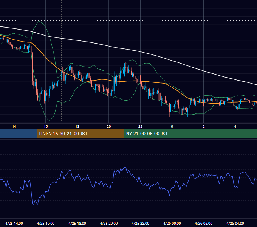
Task: Click the hour label 4 on time axis
Action: (235, 127)
